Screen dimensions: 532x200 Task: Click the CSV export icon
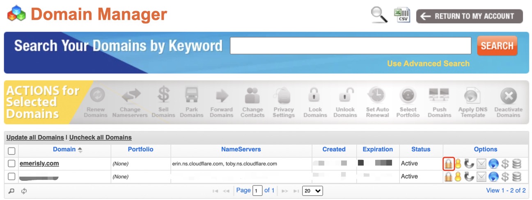coord(402,16)
